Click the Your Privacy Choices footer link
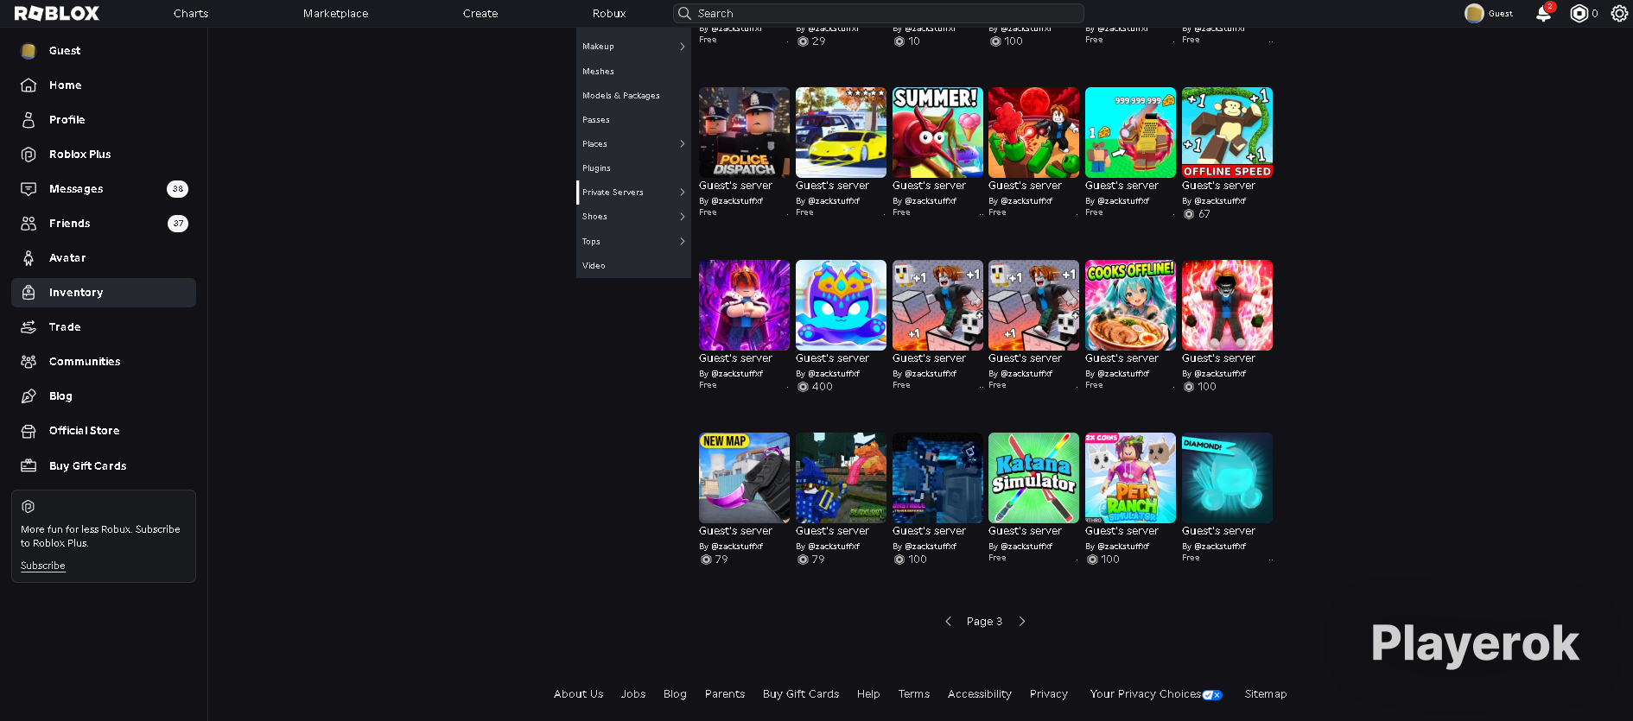The width and height of the screenshot is (1633, 721). click(1146, 694)
